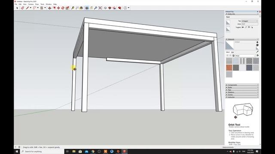Image resolution: width=275 pixels, height=154 pixels.
Task: Click the Send to LayOut icon
Action: point(114,8)
